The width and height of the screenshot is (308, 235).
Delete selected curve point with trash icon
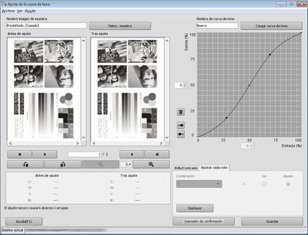[x=181, y=112]
